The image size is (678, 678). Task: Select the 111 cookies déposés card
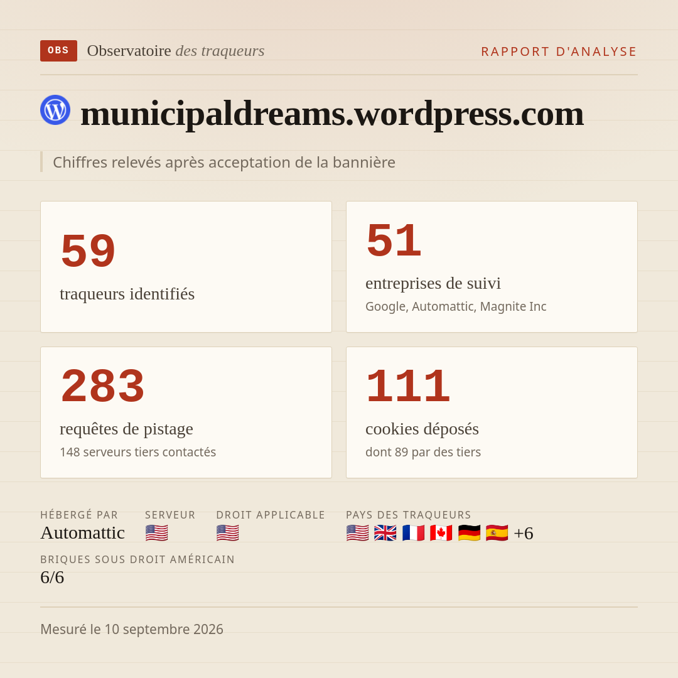492,412
